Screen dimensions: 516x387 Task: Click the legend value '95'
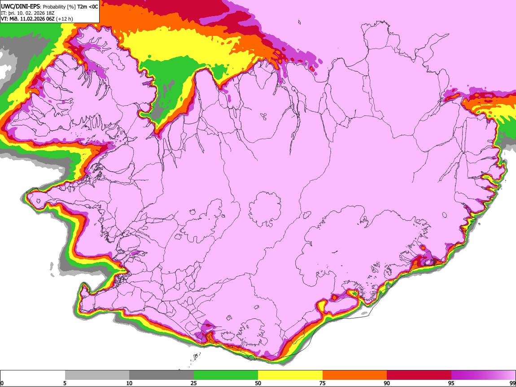tap(451, 383)
